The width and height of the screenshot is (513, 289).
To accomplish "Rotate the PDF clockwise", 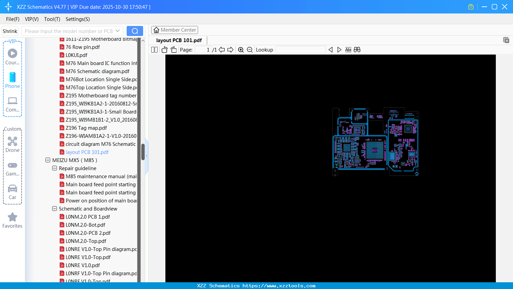I will point(173,50).
